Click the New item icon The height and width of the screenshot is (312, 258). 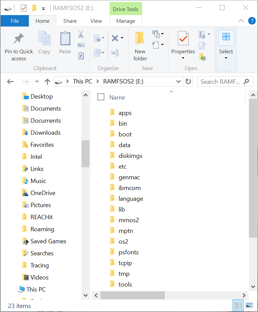pos(156,34)
